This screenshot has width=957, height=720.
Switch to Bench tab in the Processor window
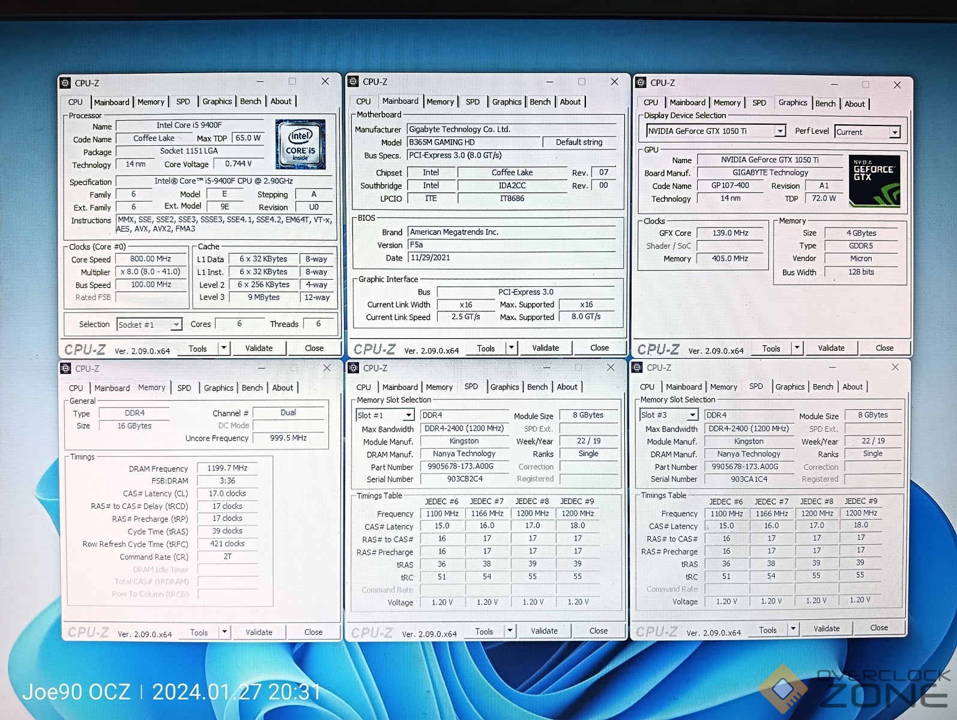[x=250, y=101]
